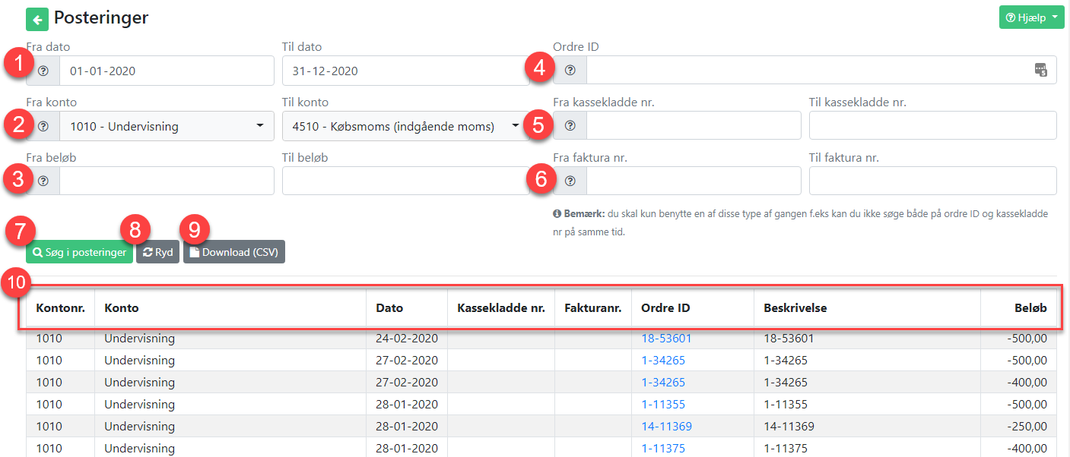
Task: Click the green back arrow beside Posteringer
Action: click(37, 19)
